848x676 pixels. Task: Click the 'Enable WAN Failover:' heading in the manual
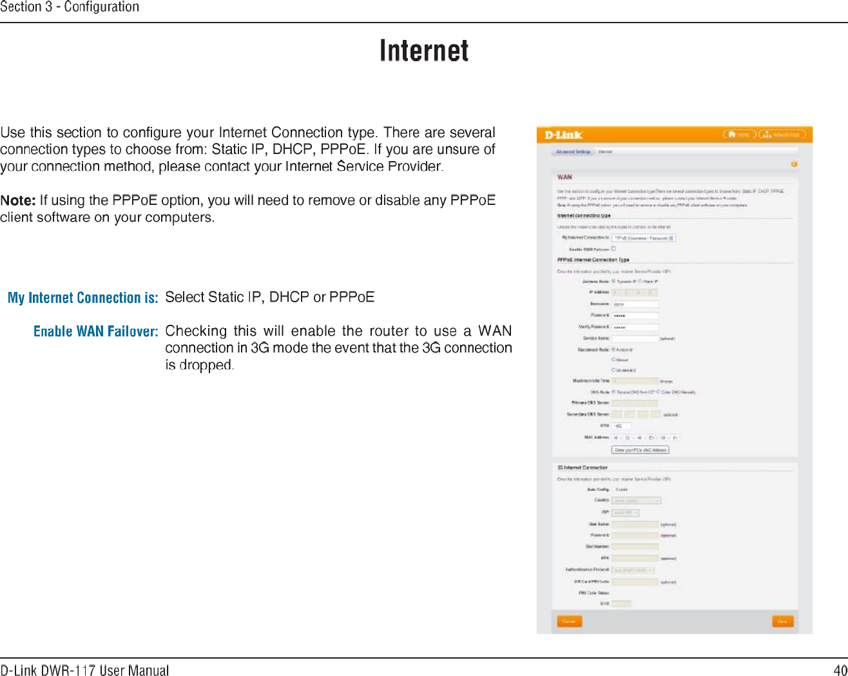pyautogui.click(x=96, y=331)
